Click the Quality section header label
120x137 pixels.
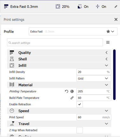click(x=24, y=53)
